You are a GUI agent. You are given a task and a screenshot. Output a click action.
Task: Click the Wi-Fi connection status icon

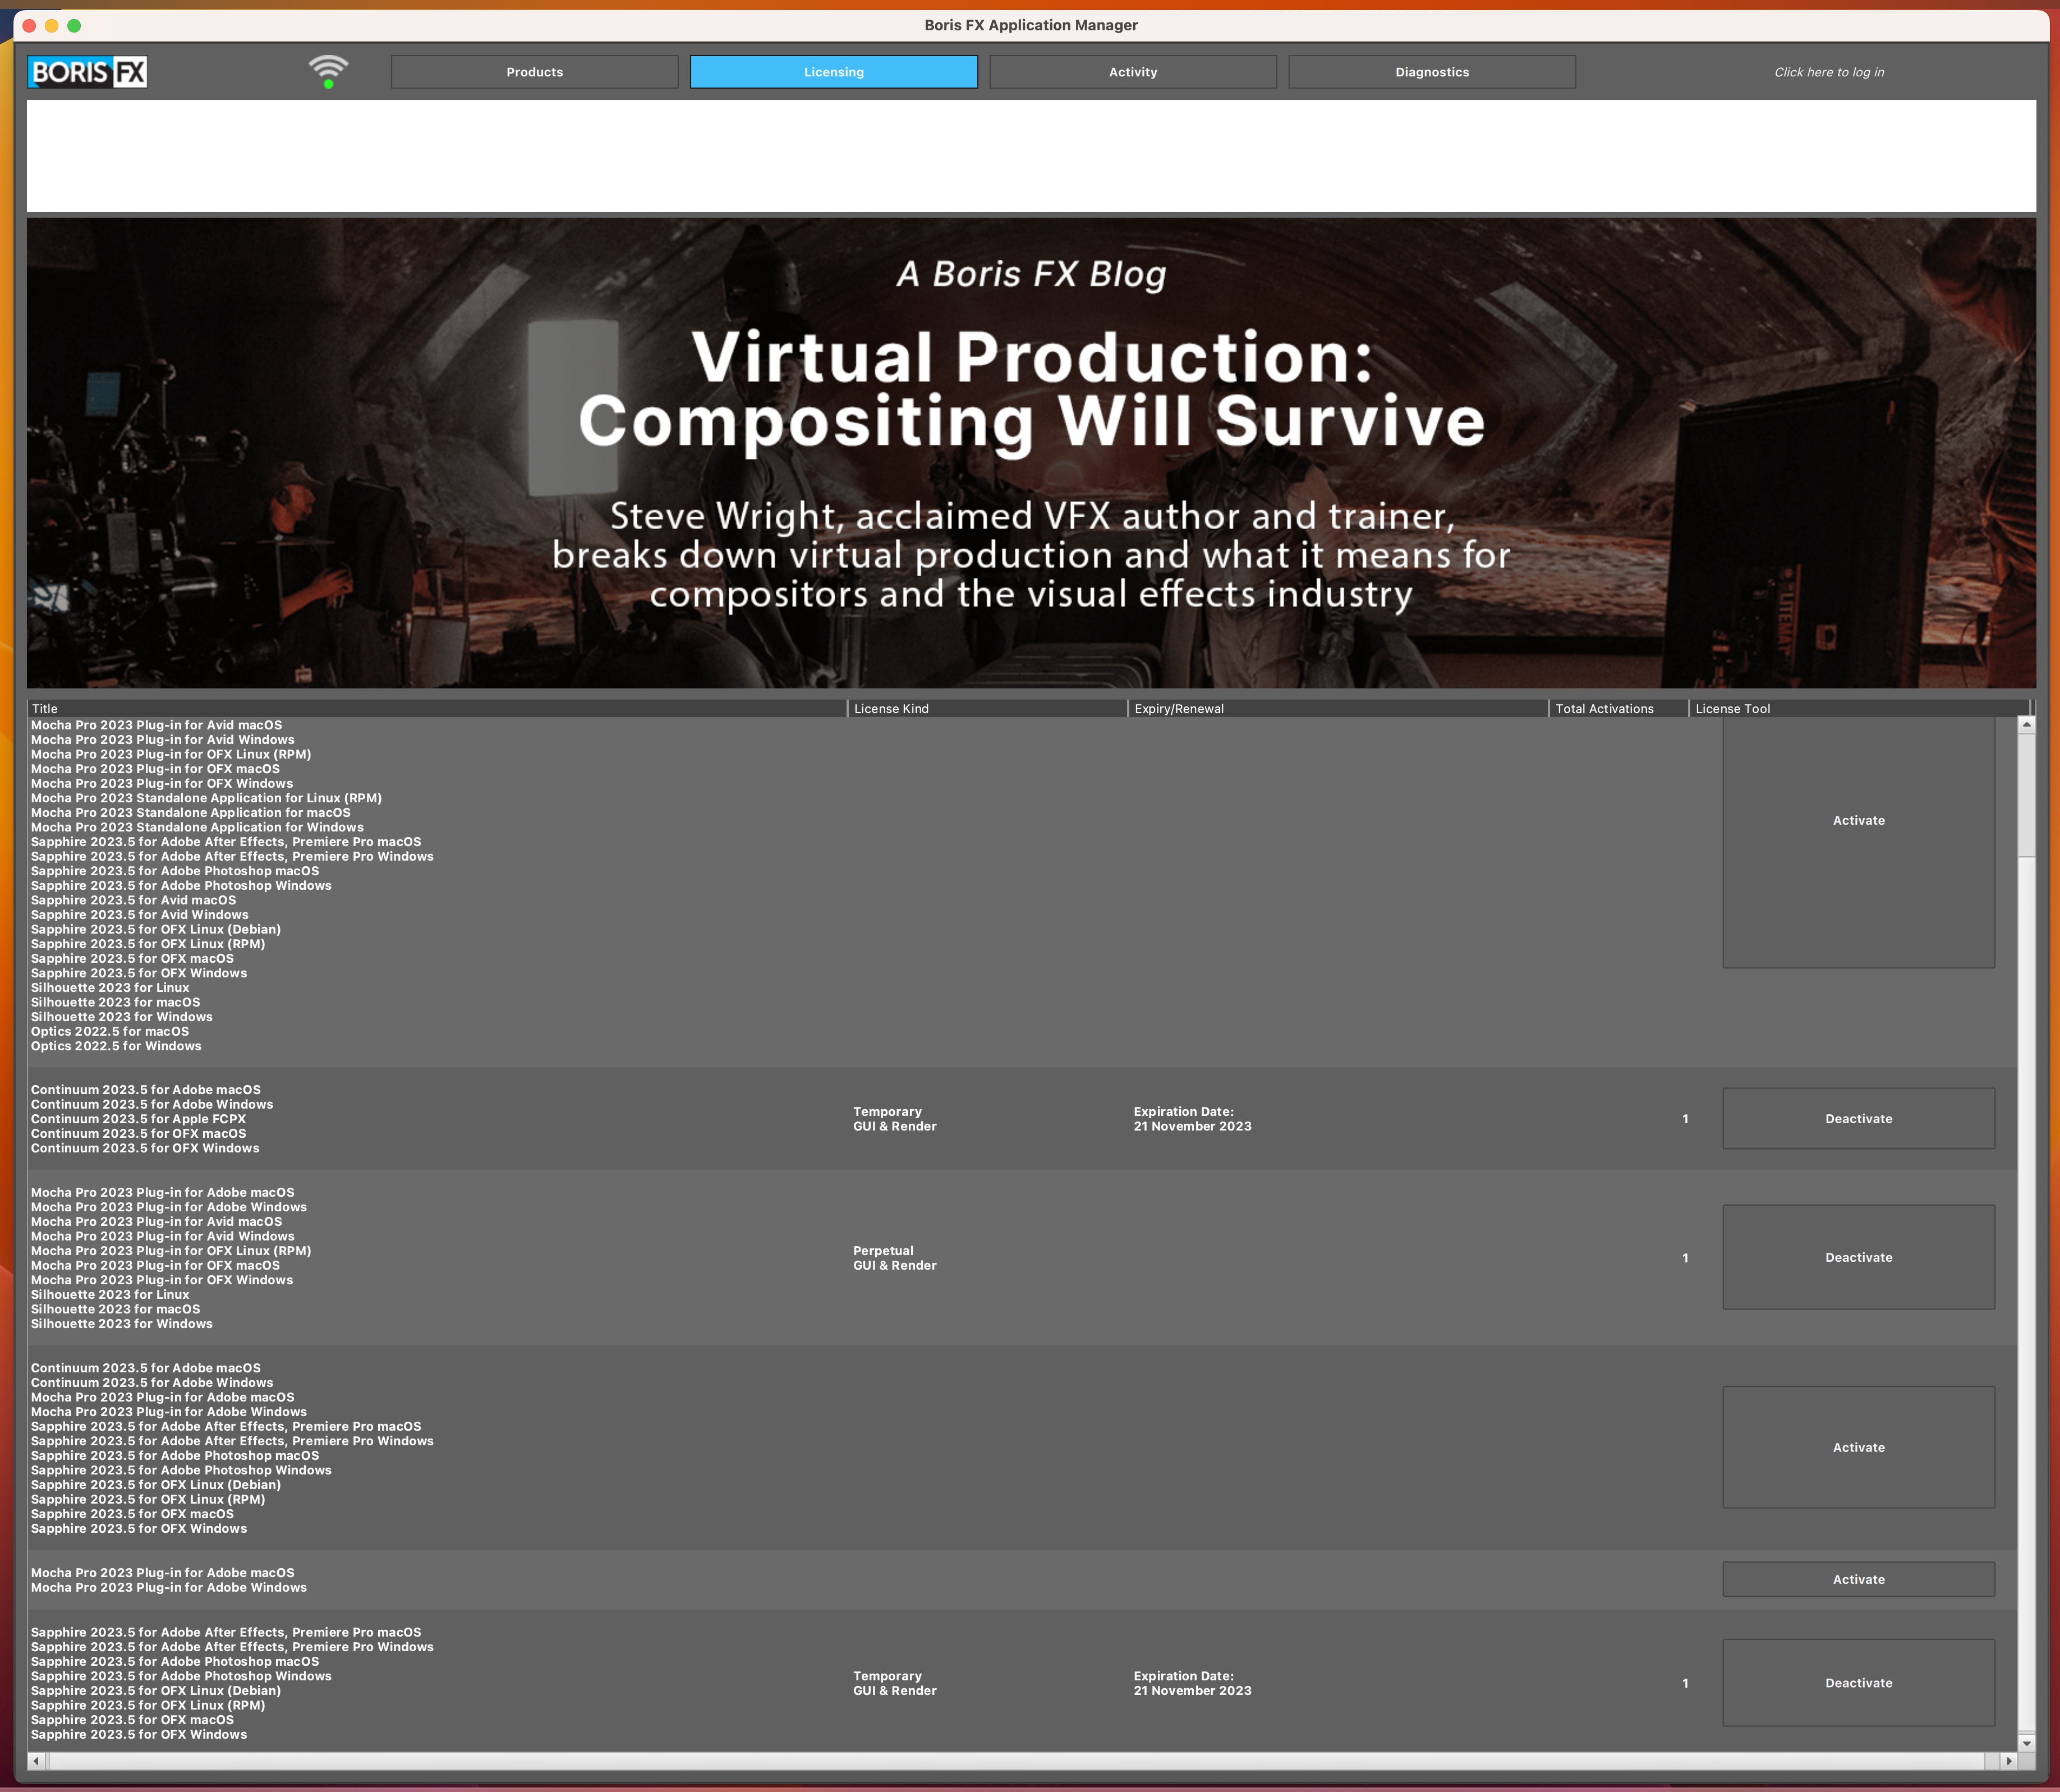click(328, 71)
